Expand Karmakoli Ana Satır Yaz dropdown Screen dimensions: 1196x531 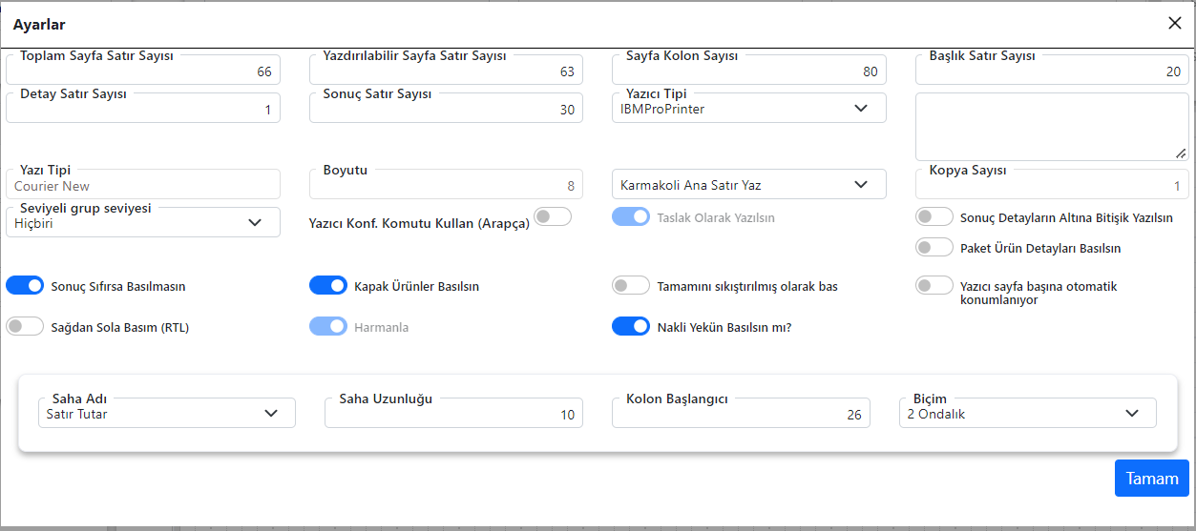pyautogui.click(x=749, y=184)
